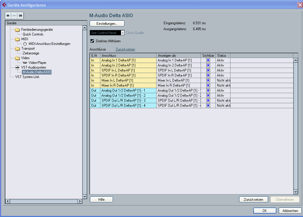This screenshot has height=217, width=303.
Task: Click the Cubase logo in title bar
Action: click(4, 5)
